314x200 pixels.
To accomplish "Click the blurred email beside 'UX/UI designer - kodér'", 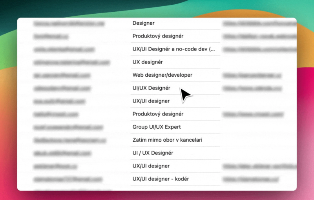I will [x=68, y=179].
